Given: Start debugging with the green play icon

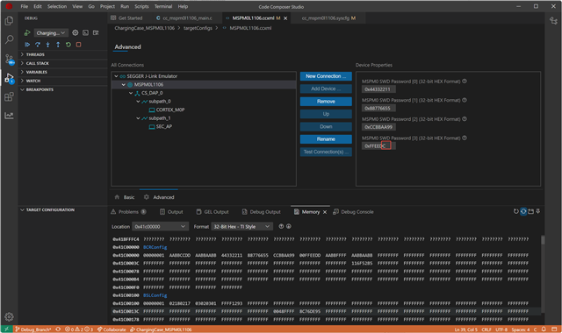Looking at the screenshot, I should tap(27, 33).
